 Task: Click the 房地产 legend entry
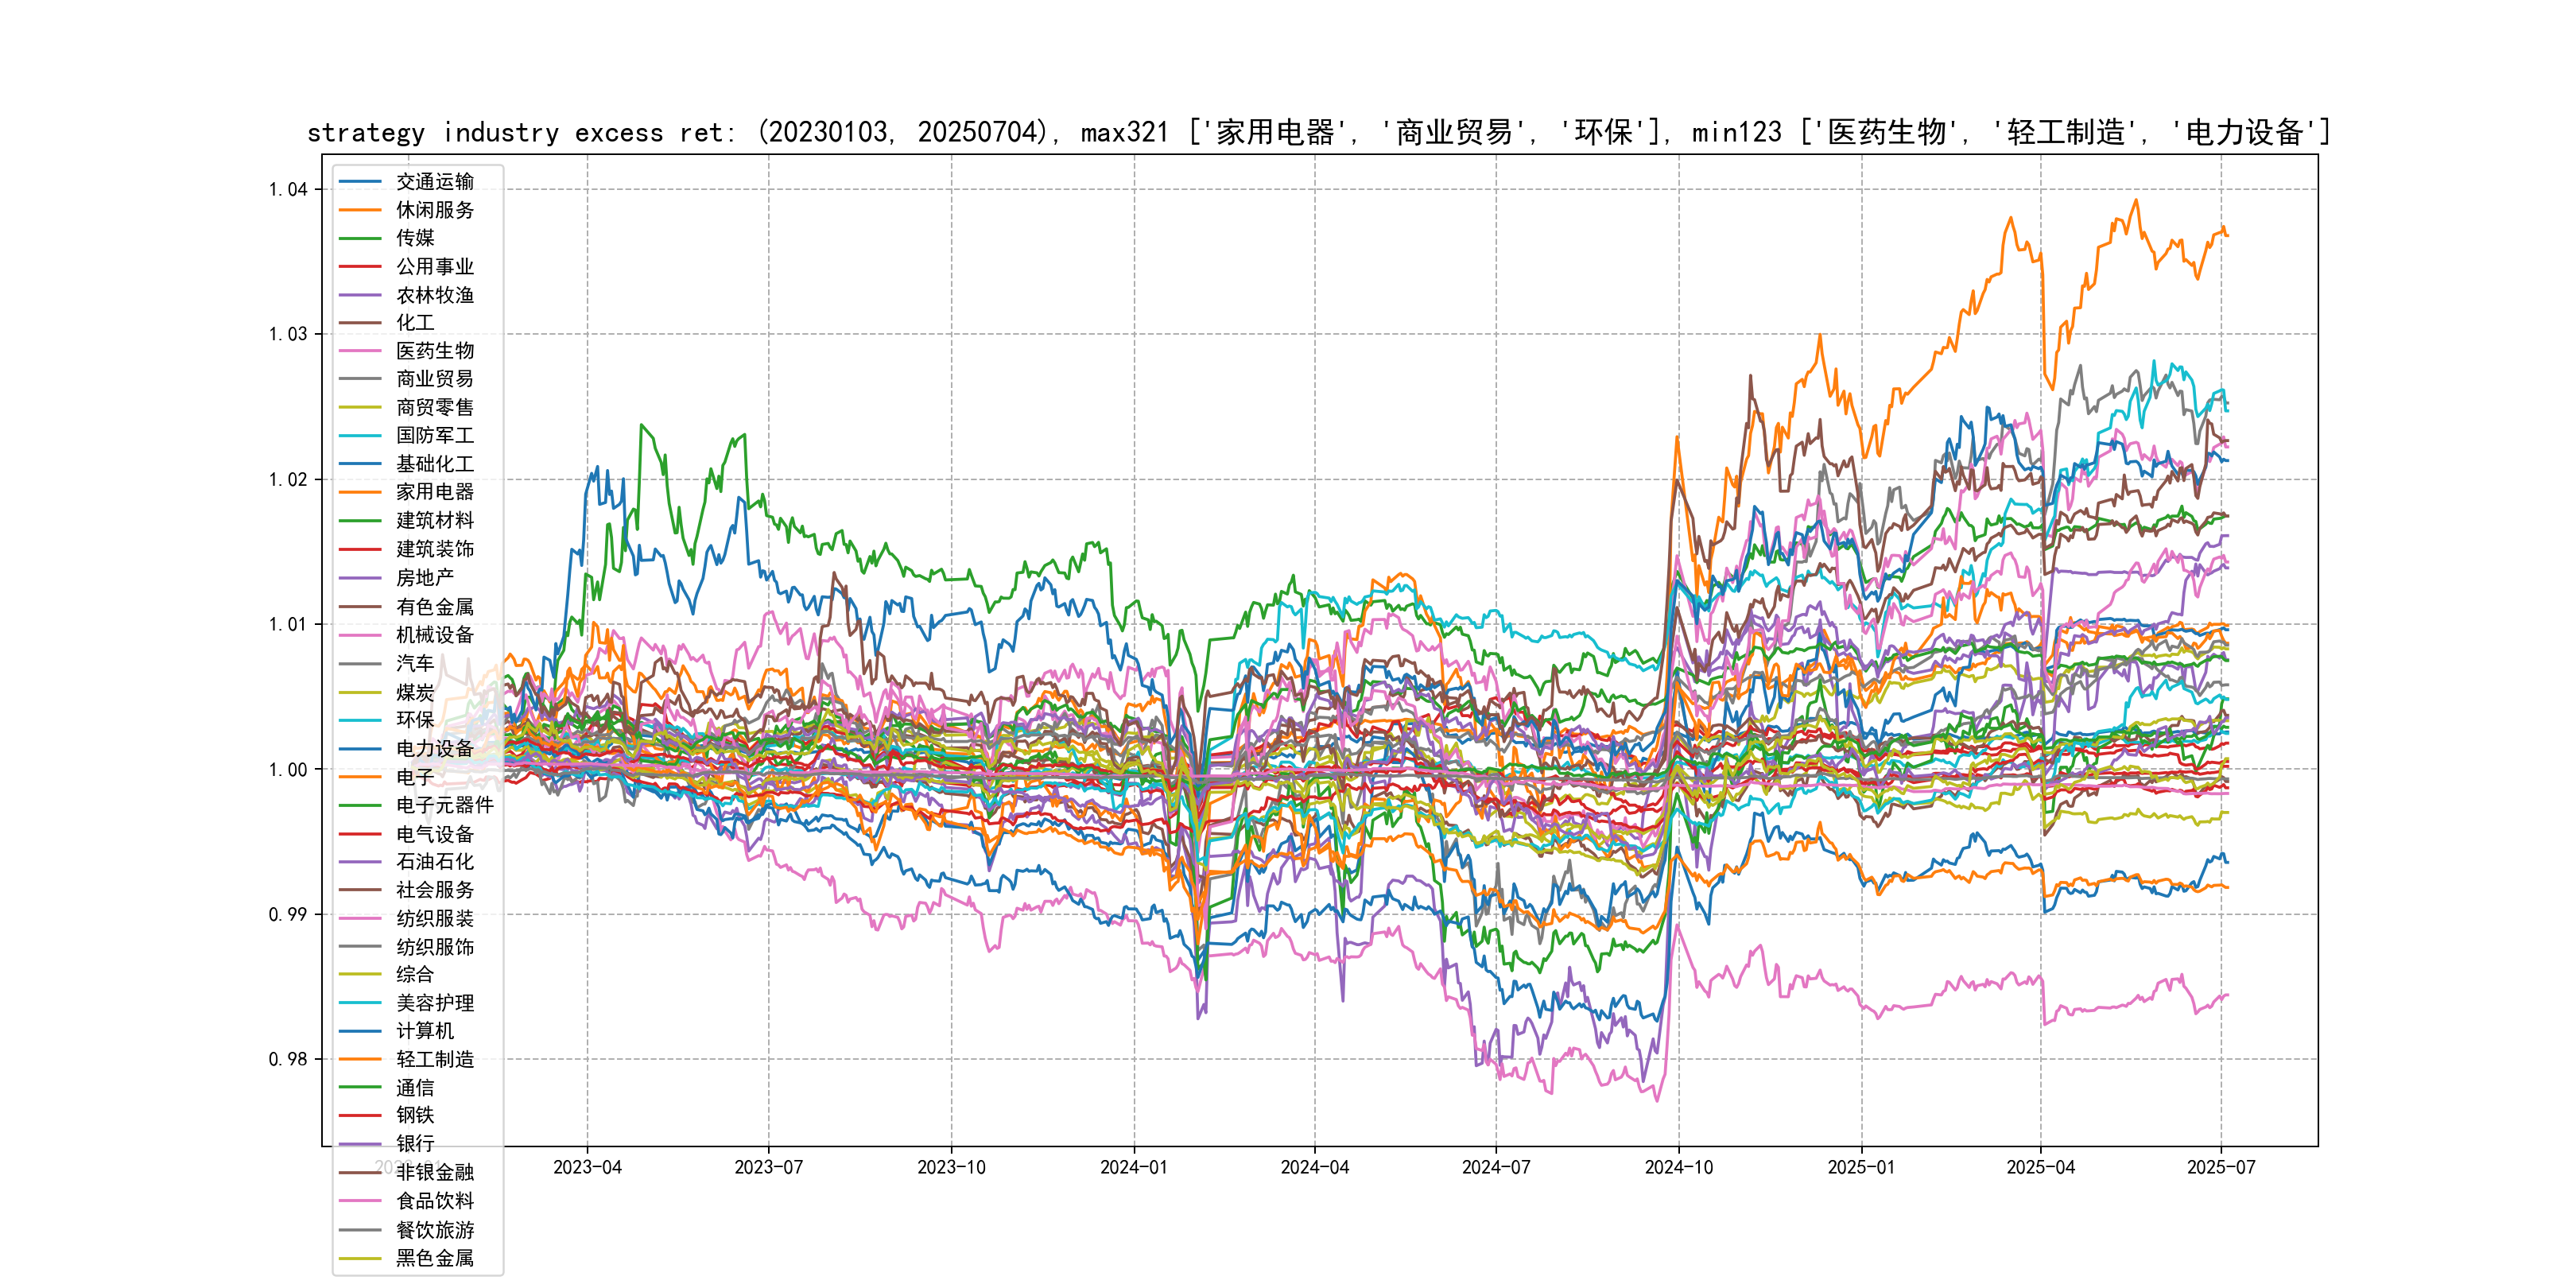[424, 578]
